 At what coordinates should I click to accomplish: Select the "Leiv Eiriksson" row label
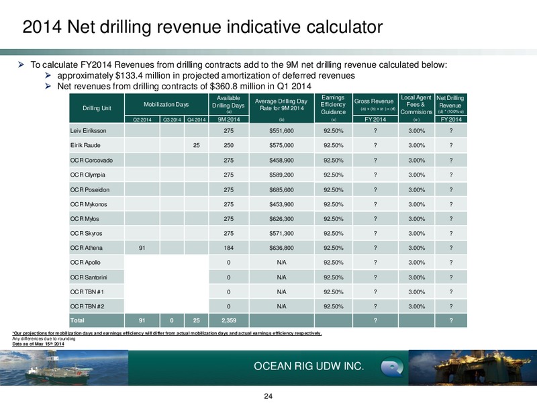pos(89,130)
